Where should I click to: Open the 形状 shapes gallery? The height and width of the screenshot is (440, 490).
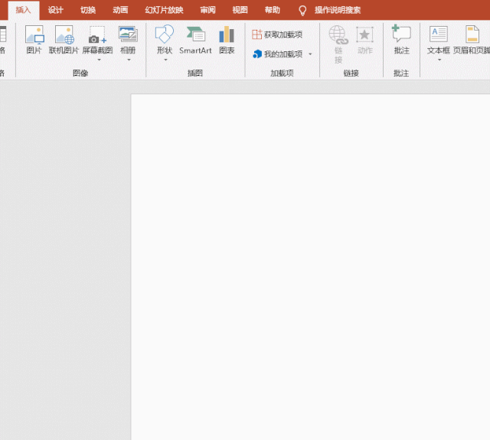[x=165, y=39]
